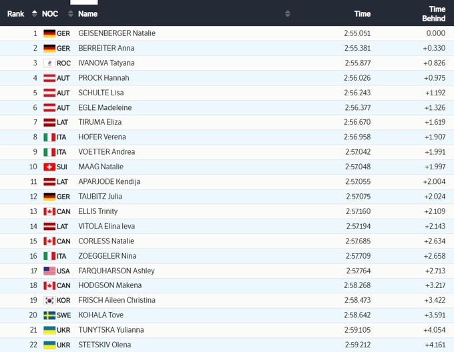Click the Swedish flag beside KOHALA Tove

49,315
